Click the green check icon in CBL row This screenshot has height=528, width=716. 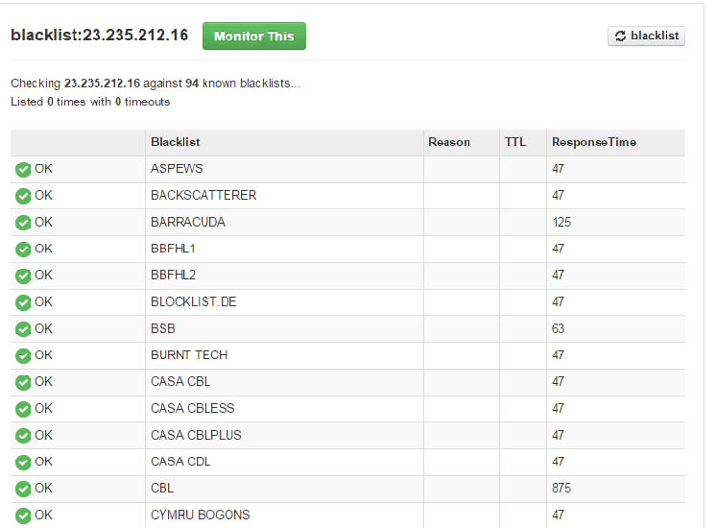(23, 490)
